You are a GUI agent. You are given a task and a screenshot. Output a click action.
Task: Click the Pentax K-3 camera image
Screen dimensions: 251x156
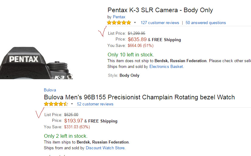36,63
